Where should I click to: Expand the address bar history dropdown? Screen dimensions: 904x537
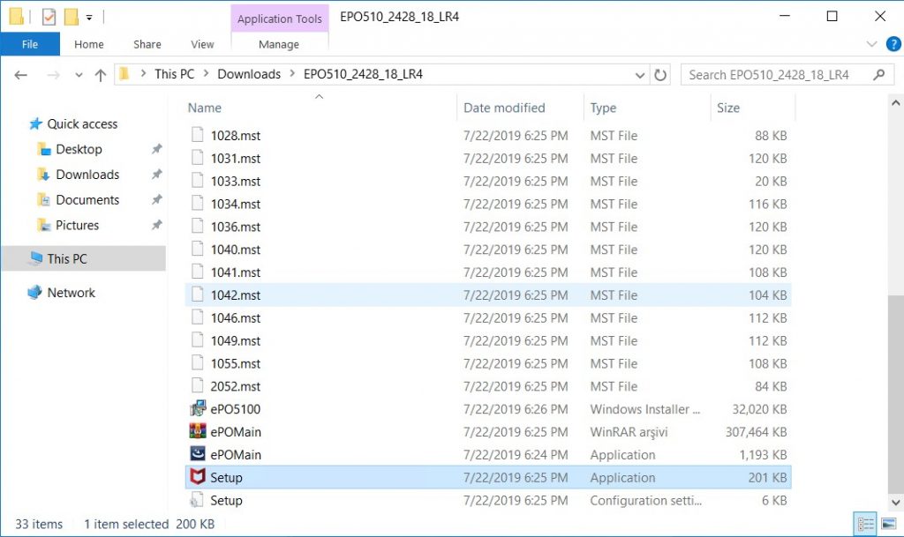coord(639,75)
